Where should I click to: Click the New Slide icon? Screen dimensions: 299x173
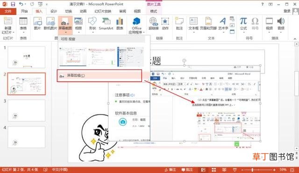coord(8,21)
